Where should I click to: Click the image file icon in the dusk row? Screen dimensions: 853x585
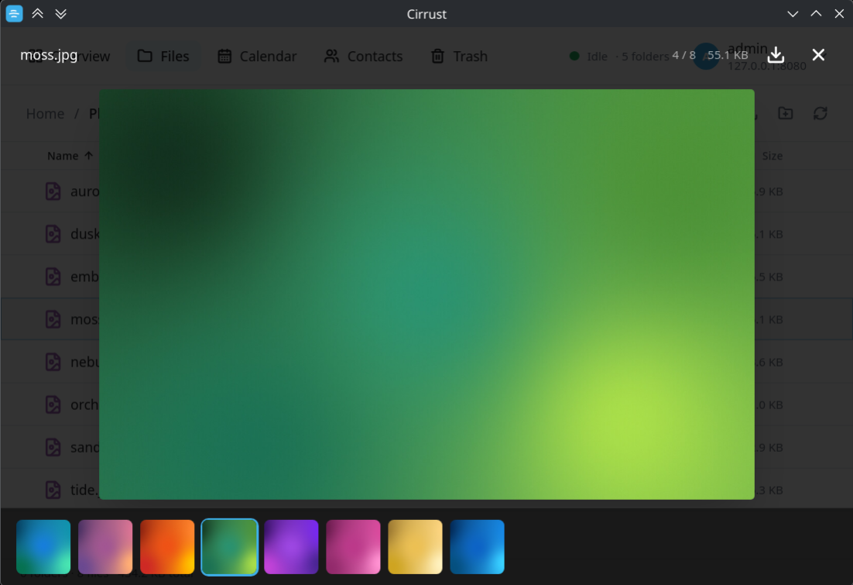click(53, 234)
